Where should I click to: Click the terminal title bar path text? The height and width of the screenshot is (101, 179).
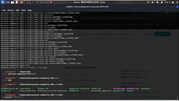(87, 7)
